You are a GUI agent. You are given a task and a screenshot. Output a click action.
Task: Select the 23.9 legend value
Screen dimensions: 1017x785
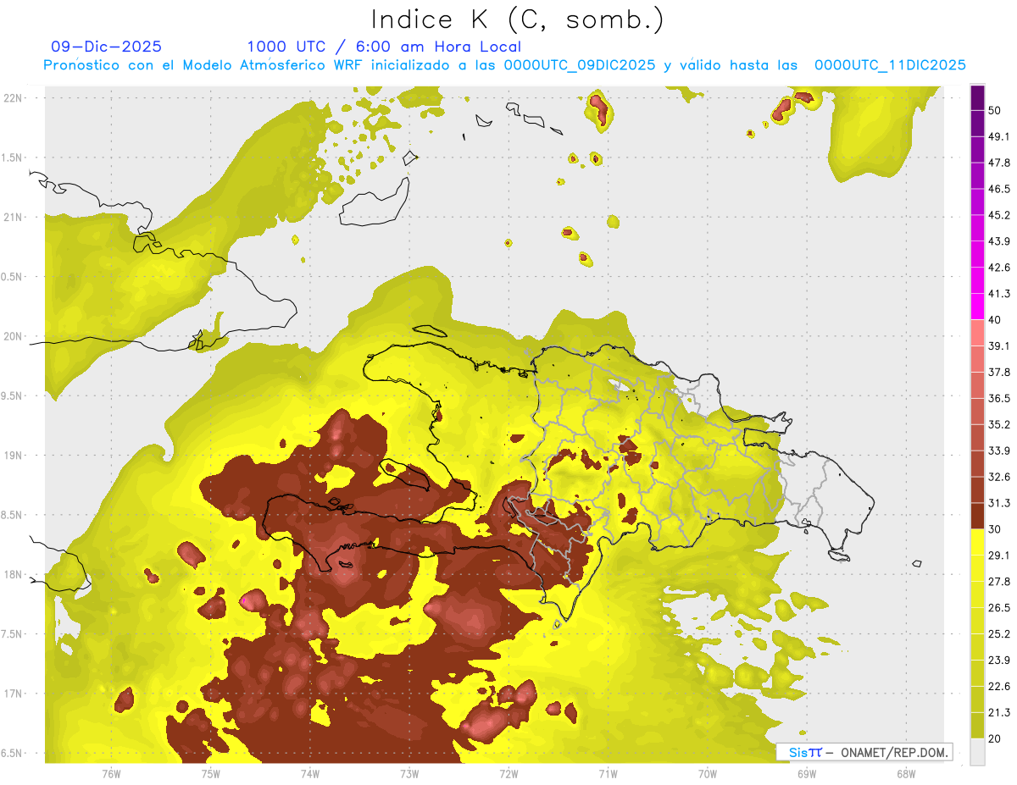point(998,660)
